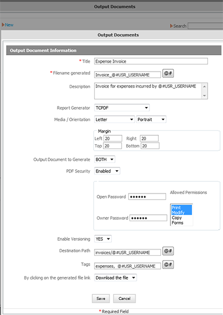The image size is (223, 315).
Task: Edit the Right margin field
Action: 149,139
